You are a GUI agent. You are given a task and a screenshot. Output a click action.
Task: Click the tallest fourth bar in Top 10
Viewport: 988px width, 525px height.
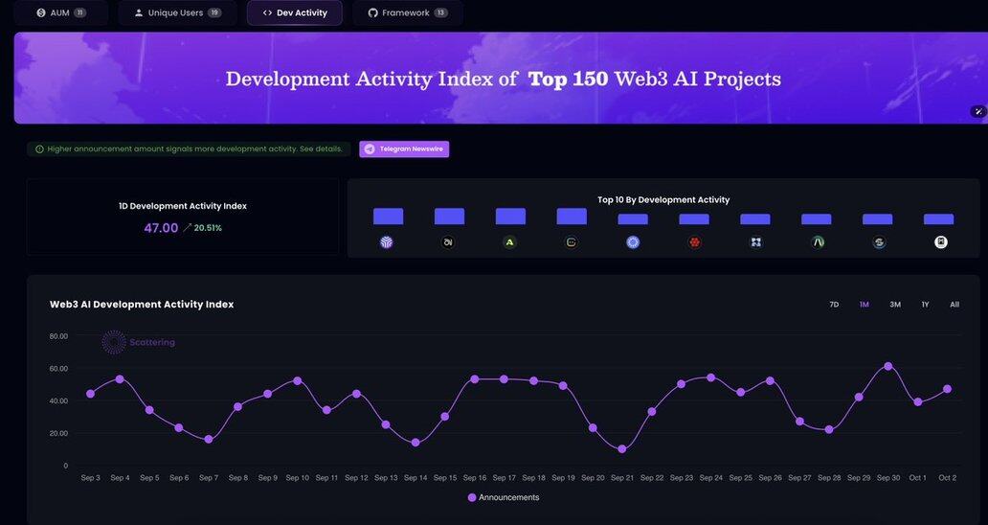[572, 217]
